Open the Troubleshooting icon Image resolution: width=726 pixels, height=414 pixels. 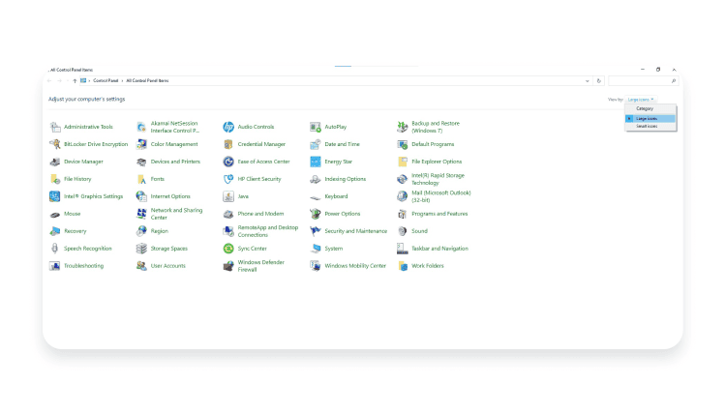coord(54,266)
